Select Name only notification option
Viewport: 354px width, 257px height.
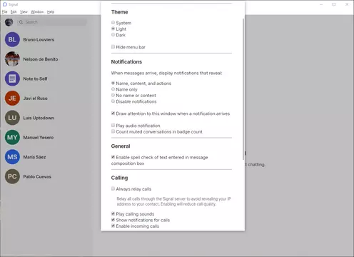(x=113, y=89)
